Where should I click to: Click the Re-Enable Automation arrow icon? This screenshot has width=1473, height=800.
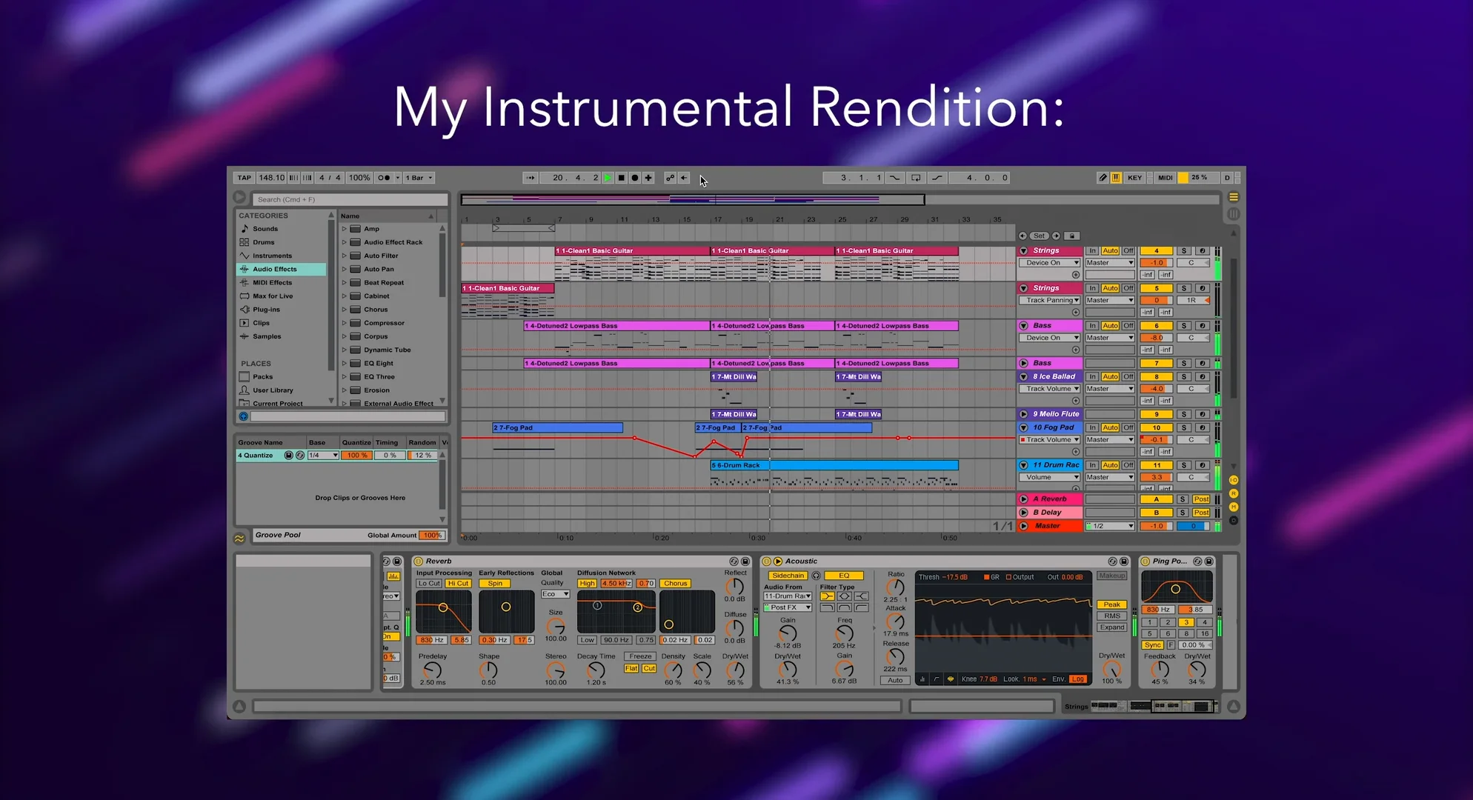click(684, 178)
